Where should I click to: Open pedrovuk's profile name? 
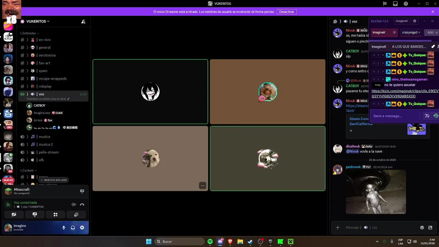353,167
